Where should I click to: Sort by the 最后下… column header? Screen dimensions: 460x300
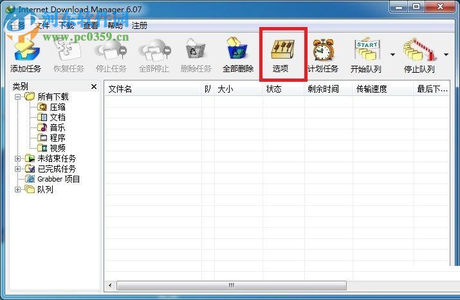pos(432,89)
